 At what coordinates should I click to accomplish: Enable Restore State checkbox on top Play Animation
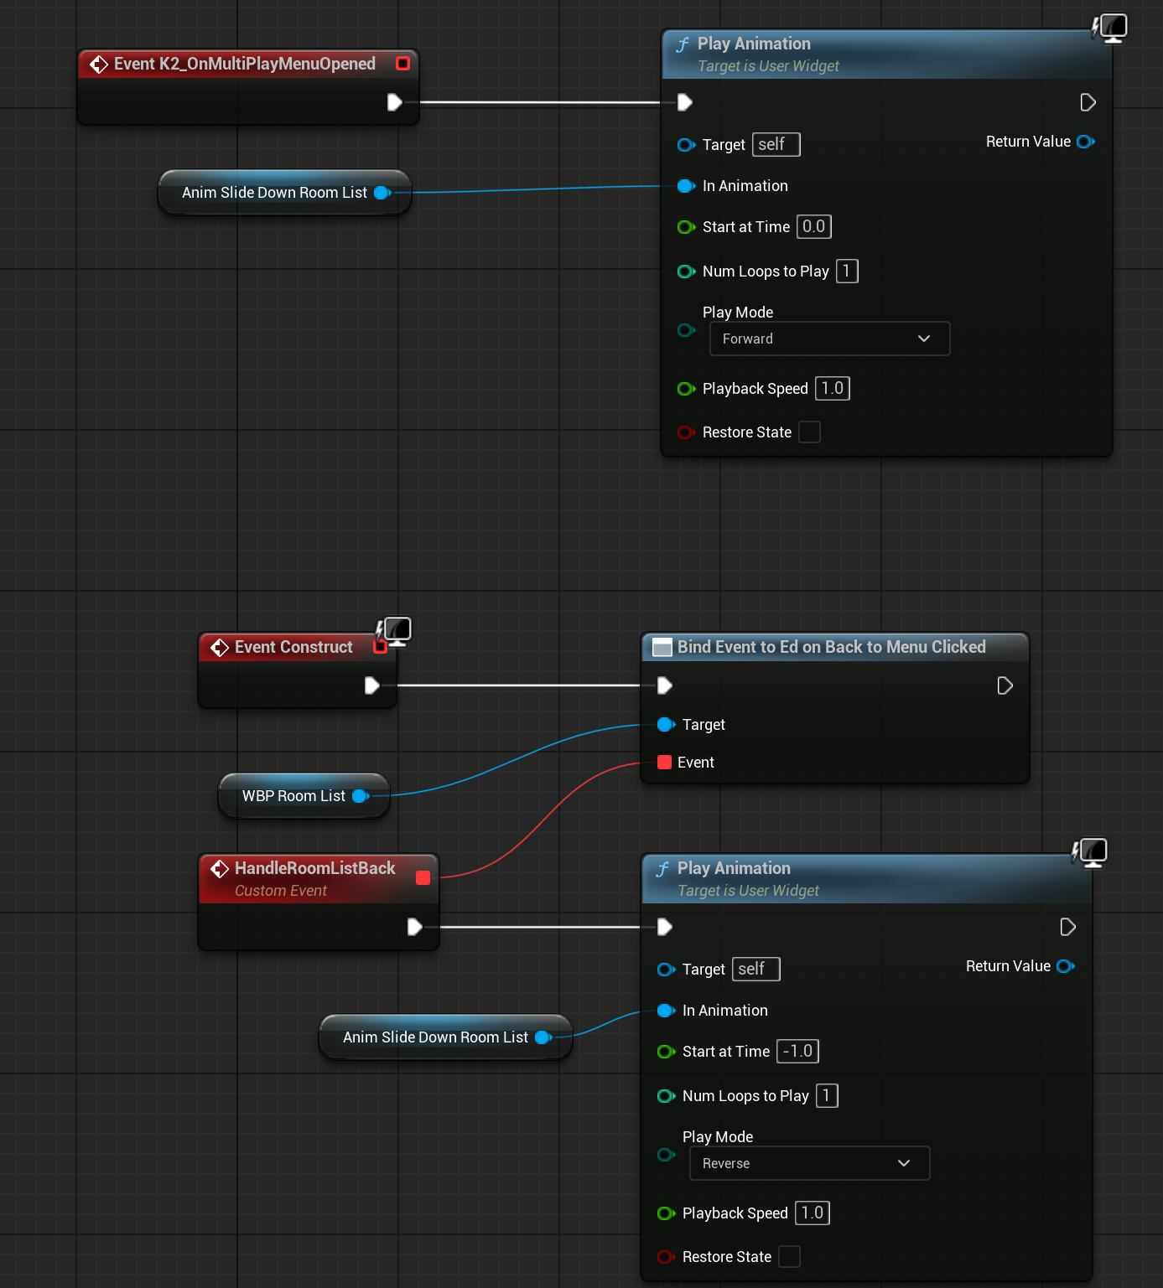(x=809, y=432)
